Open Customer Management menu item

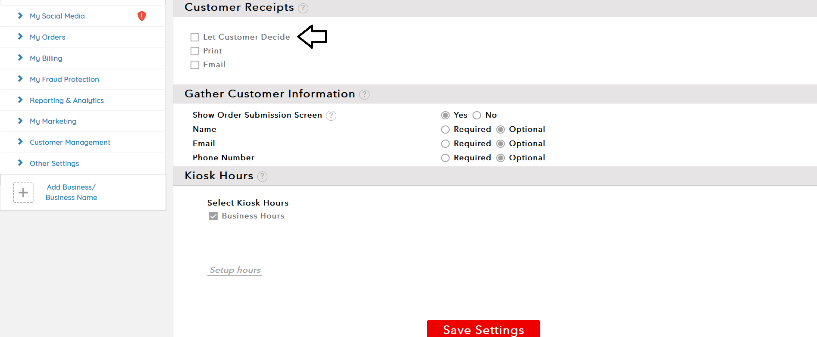(70, 142)
